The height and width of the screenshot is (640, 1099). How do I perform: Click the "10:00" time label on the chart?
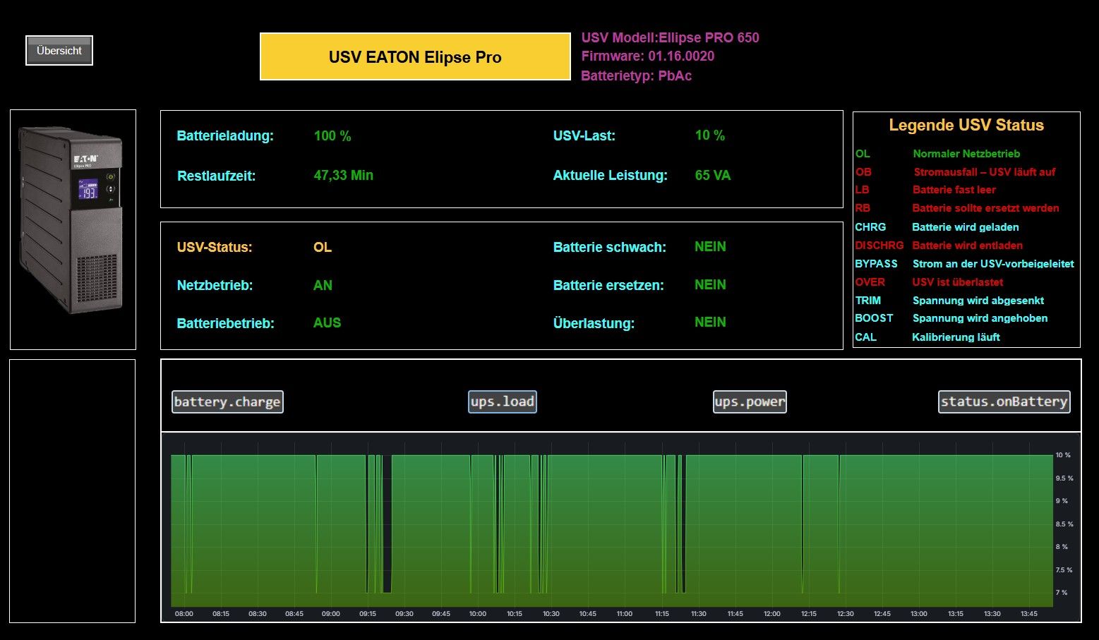click(x=478, y=614)
